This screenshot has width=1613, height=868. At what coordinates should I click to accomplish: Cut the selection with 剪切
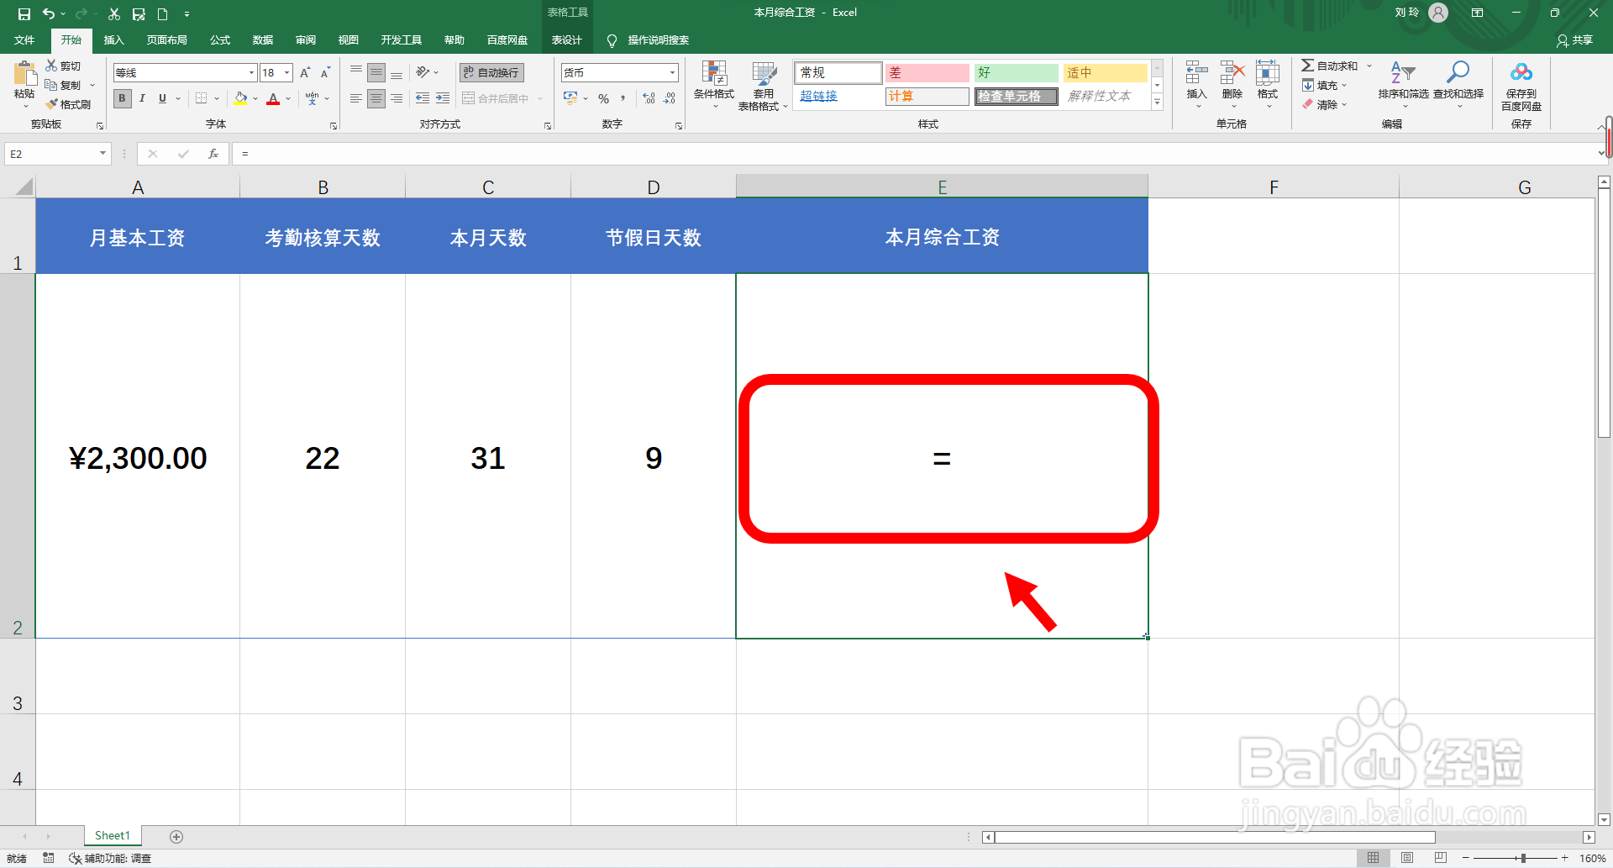[x=63, y=66]
